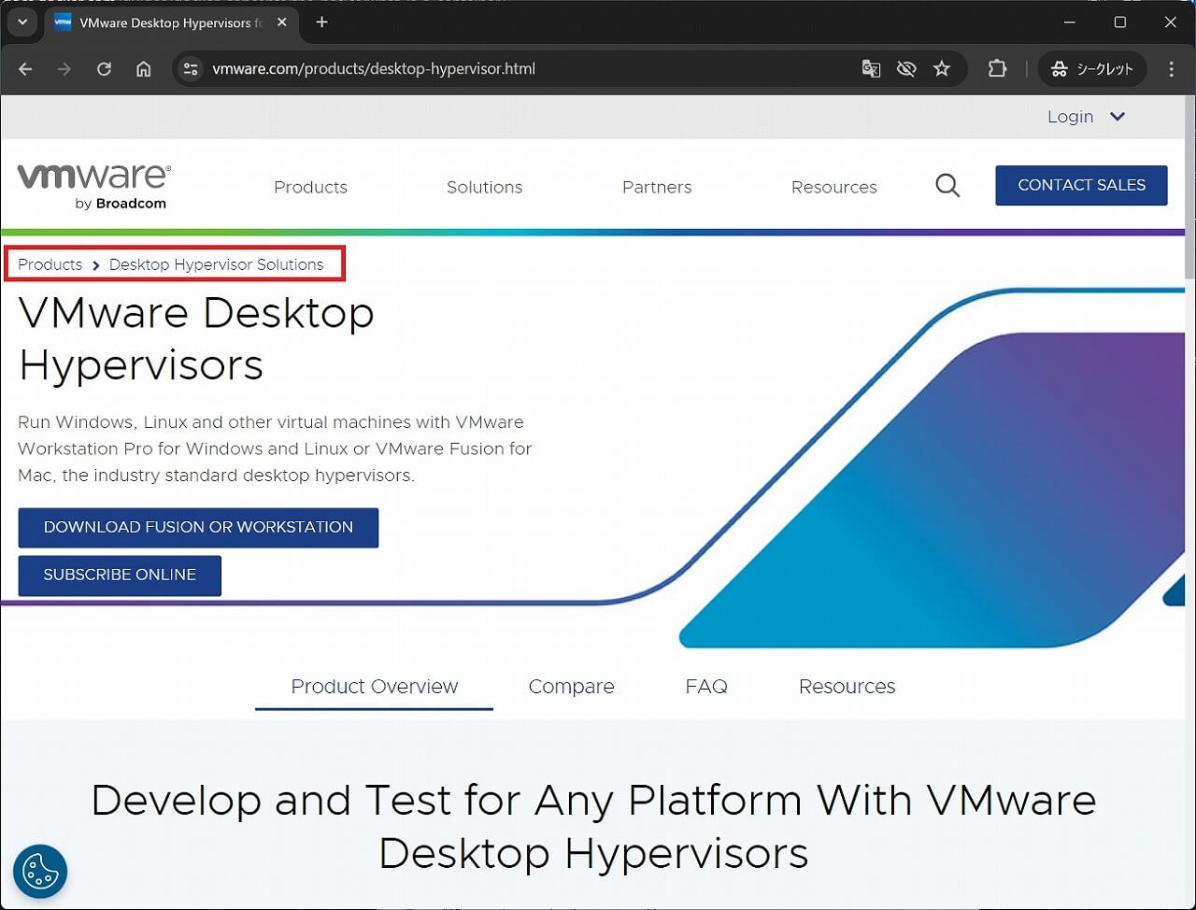Click the VMware by Broadcom logo
The image size is (1196, 910).
pos(93,186)
